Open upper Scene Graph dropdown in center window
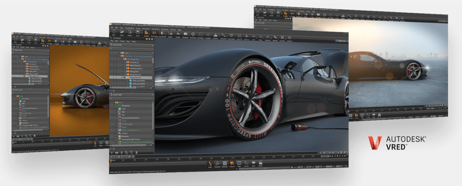The width and height of the screenshot is (462, 186). pos(132,45)
